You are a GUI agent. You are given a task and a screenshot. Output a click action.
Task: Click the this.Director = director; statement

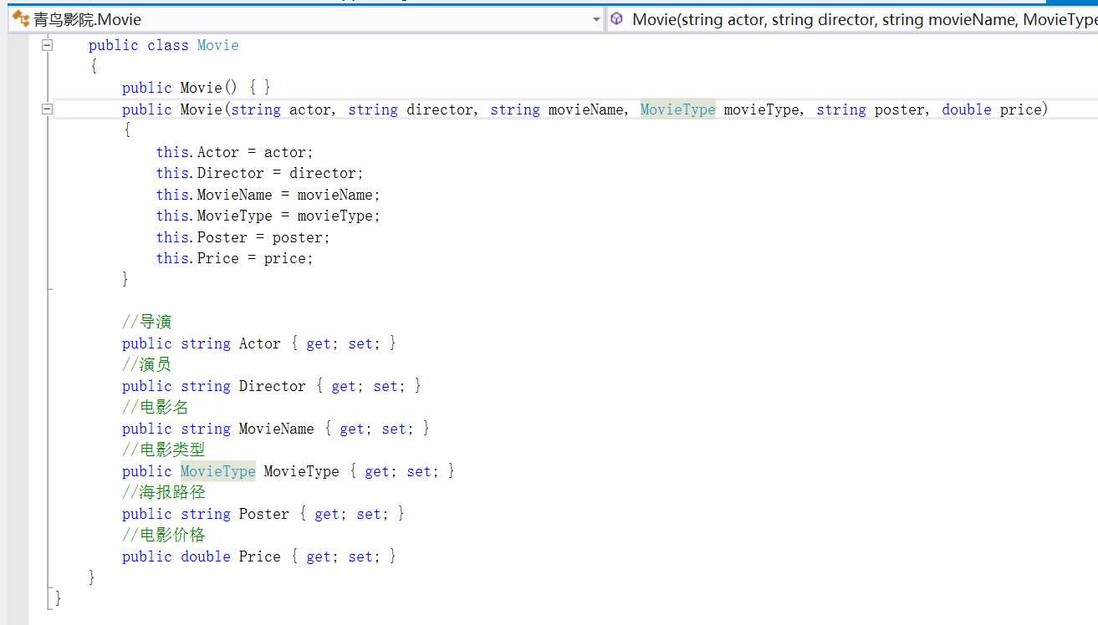click(x=259, y=173)
